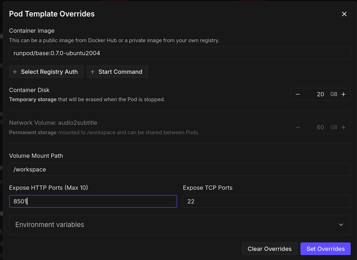Increase Container Disk size with plus icon
The height and width of the screenshot is (260, 357).
(x=343, y=94)
